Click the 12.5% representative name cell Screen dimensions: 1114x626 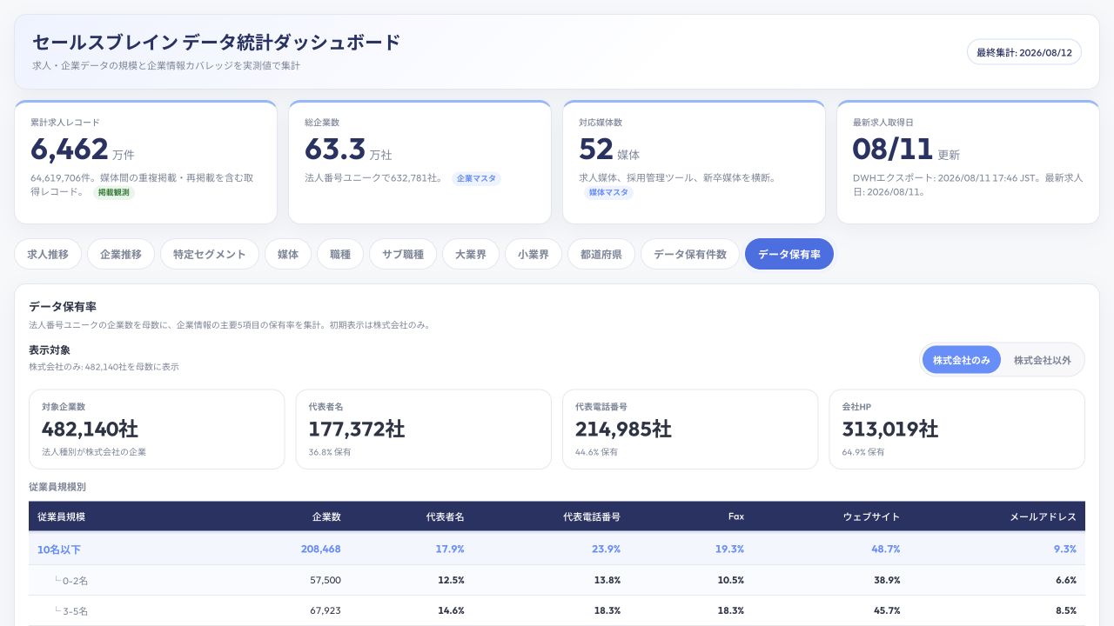tap(451, 580)
